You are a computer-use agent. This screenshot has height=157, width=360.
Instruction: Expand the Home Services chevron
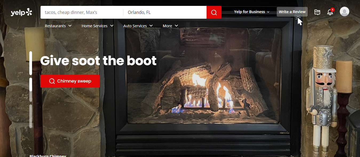(112, 26)
